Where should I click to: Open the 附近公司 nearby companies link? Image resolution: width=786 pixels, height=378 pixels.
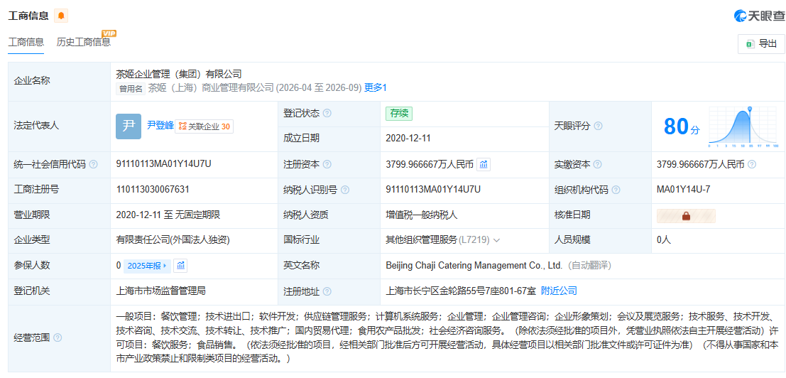point(559,291)
